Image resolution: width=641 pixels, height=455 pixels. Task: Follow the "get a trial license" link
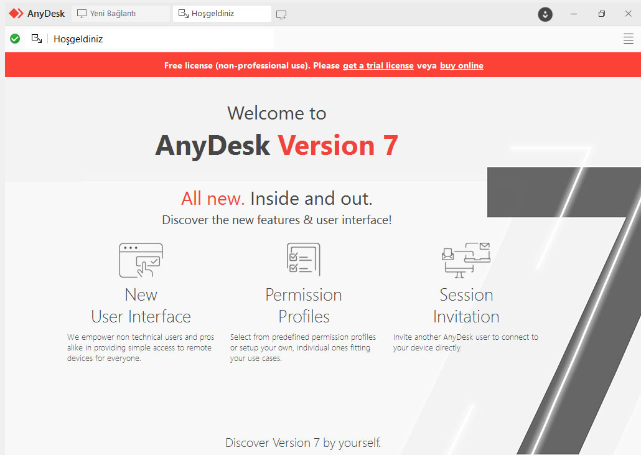click(x=378, y=65)
